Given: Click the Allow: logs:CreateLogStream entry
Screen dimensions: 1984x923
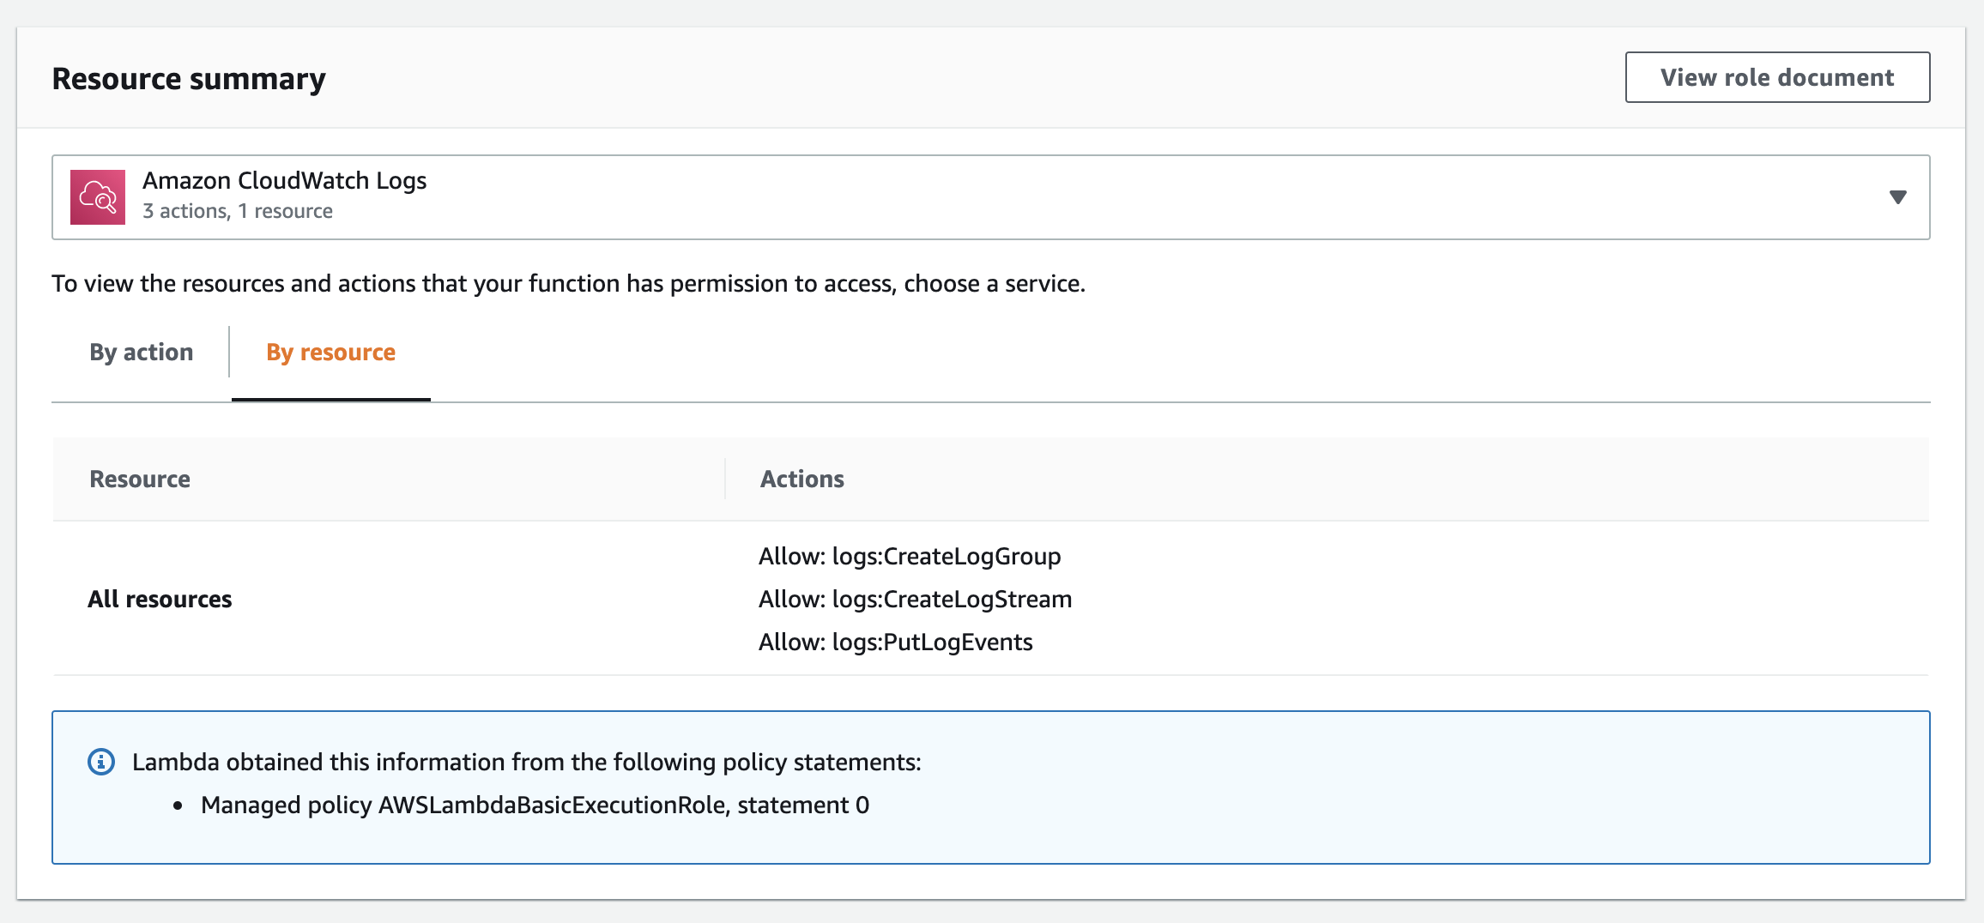Looking at the screenshot, I should (915, 600).
